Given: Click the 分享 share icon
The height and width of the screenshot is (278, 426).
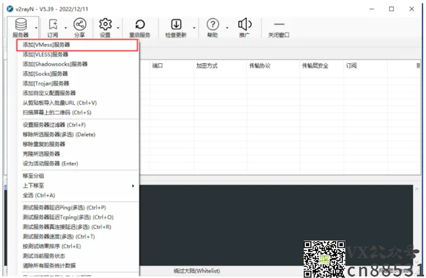Looking at the screenshot, I should tap(79, 25).
